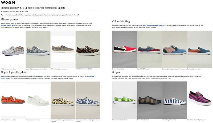213x123 pixels.
Task: Click the Slogan & graphic prints heading
Action: click(14, 72)
